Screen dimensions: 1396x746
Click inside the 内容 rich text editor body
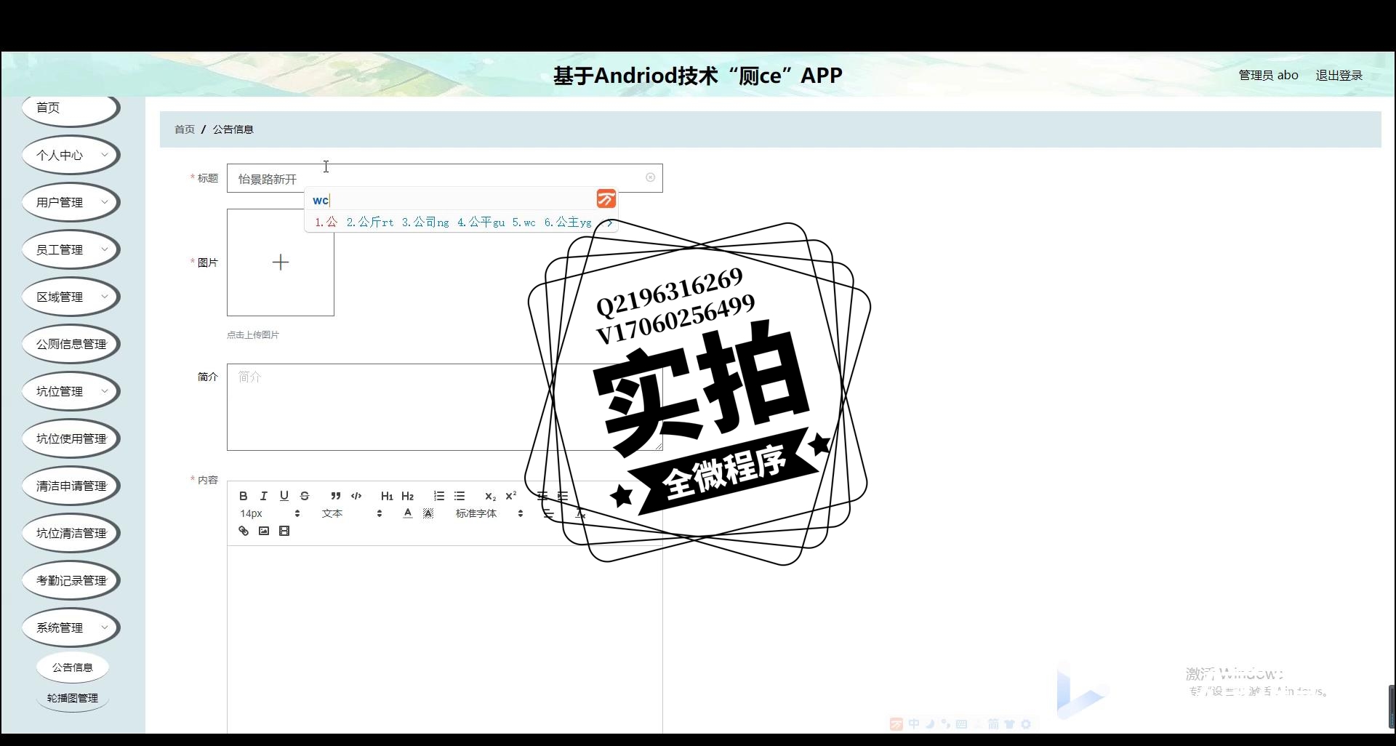point(444,640)
